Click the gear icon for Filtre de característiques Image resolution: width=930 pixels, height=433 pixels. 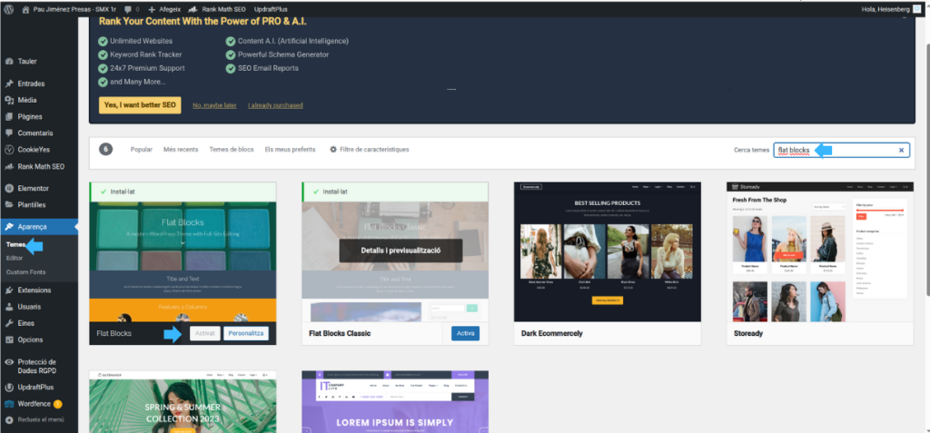(x=333, y=149)
